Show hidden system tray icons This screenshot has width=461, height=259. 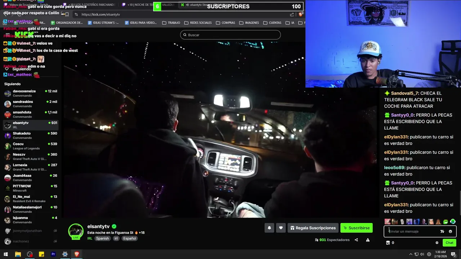[411, 254]
